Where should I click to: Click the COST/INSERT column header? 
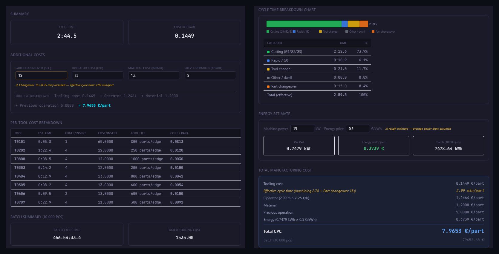(108, 133)
